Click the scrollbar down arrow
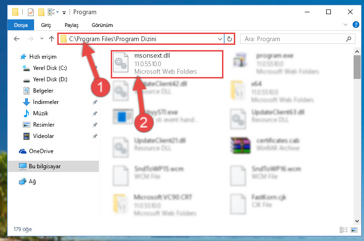 tap(357, 221)
